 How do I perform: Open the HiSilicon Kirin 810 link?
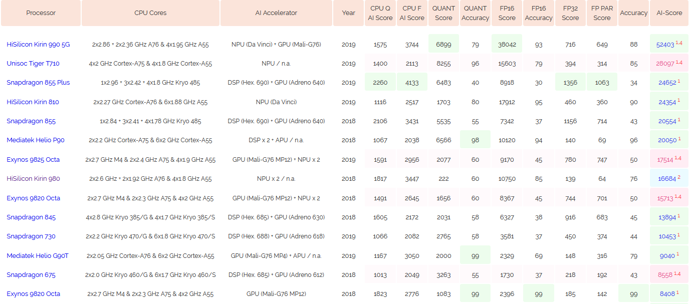33,102
